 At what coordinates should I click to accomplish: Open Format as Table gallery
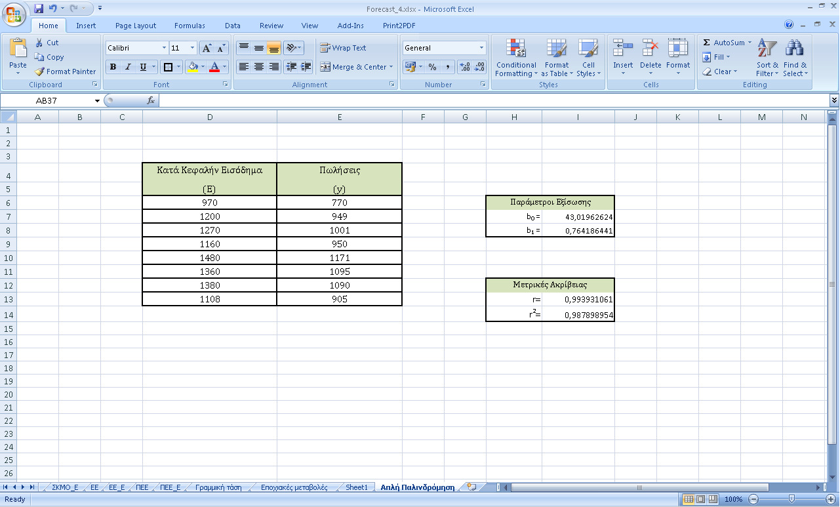(x=556, y=58)
